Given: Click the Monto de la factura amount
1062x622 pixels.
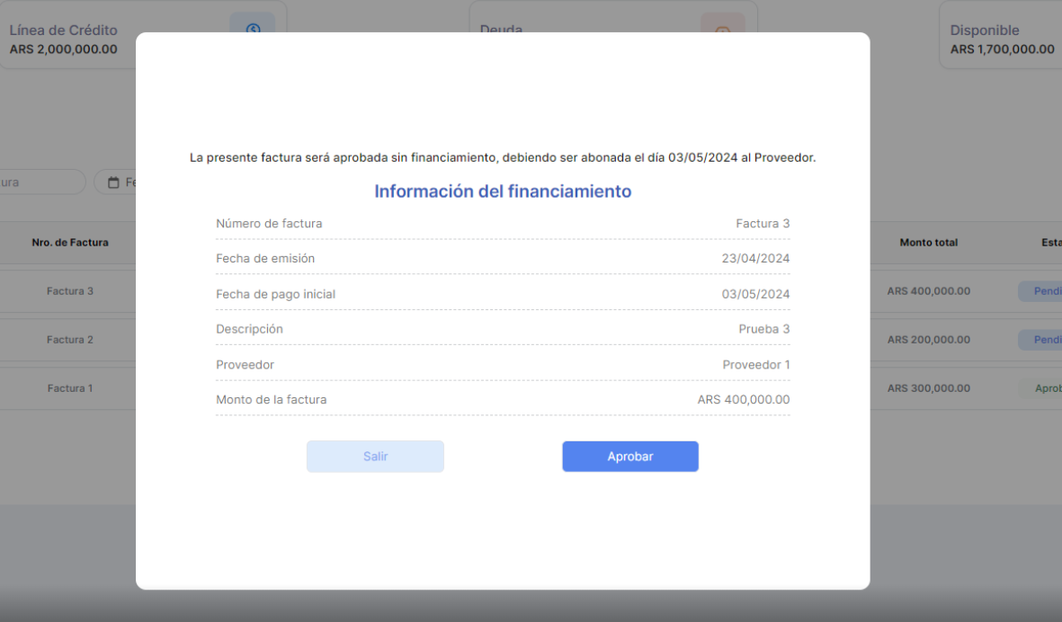Looking at the screenshot, I should click(x=743, y=400).
